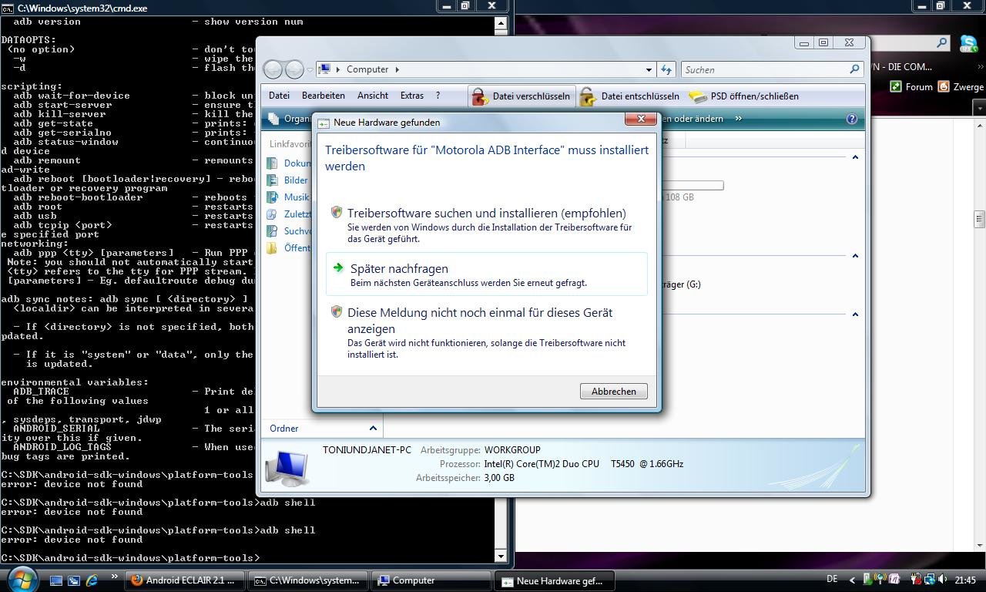Select 'Später nachfragen' option
986x592 pixels.
coord(486,274)
